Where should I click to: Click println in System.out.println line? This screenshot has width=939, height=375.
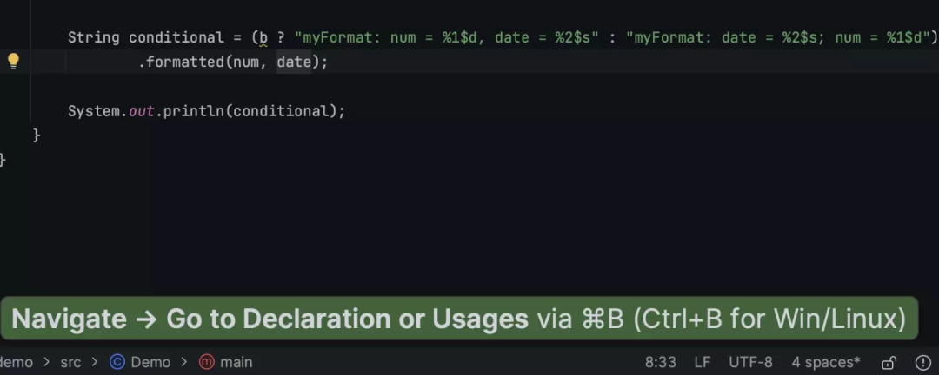pyautogui.click(x=194, y=111)
